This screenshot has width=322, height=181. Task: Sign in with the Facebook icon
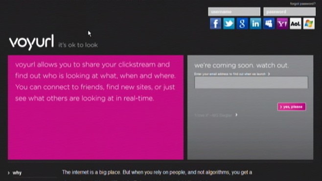click(x=215, y=23)
